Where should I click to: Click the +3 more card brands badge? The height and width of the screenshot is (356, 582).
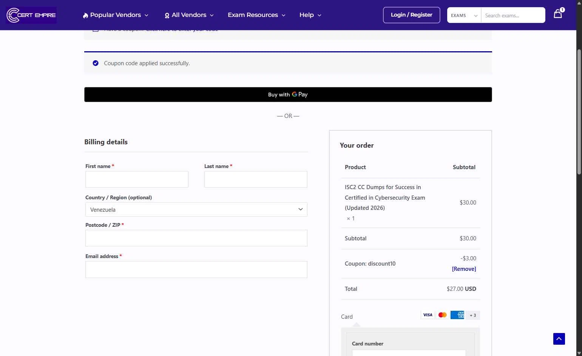pyautogui.click(x=473, y=315)
